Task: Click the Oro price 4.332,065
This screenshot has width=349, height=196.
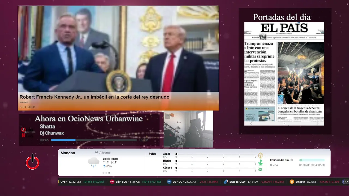Action: pos(75,182)
